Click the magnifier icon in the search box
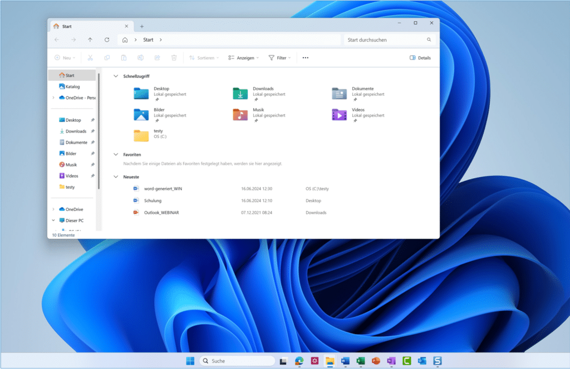 tap(429, 40)
